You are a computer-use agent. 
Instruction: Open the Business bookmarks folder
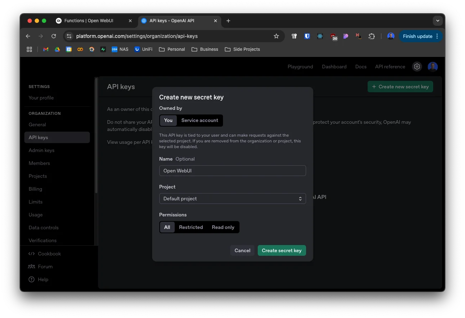point(205,49)
